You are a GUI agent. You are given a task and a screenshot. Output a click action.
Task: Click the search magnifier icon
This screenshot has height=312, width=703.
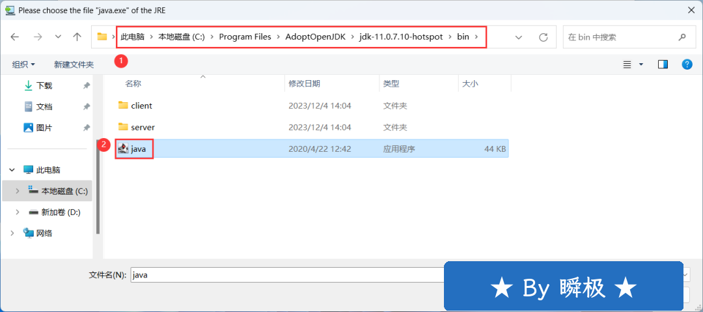pos(682,37)
